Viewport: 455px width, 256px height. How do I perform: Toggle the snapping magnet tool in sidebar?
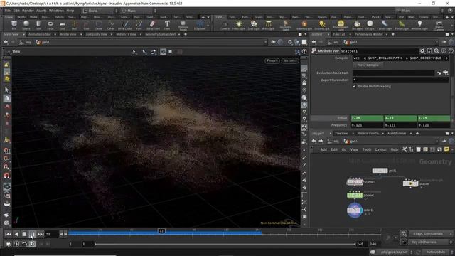click(6, 176)
